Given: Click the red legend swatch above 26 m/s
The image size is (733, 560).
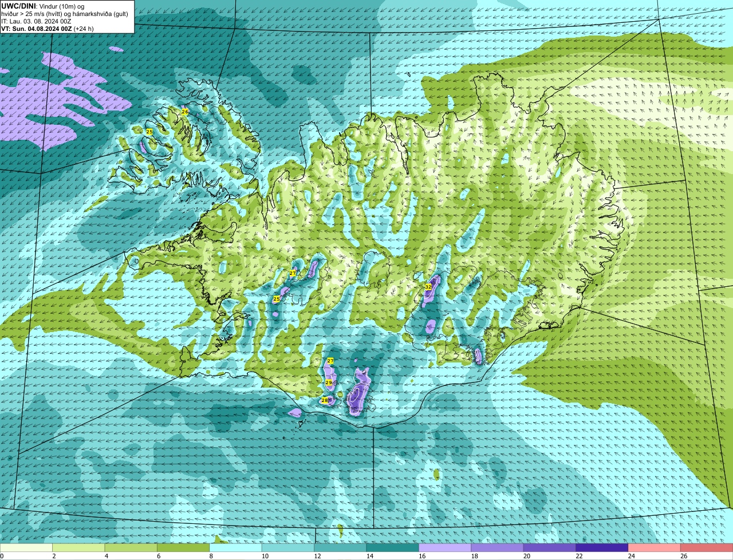Looking at the screenshot, I should [x=707, y=548].
